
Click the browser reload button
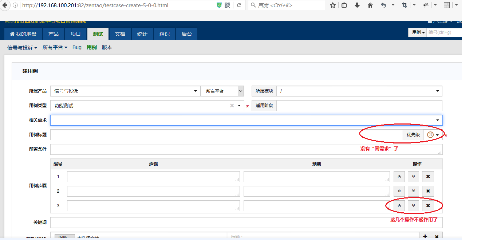tap(239, 5)
